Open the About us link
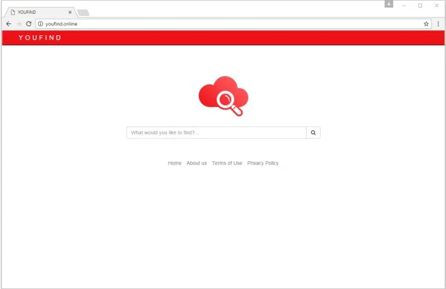 pyautogui.click(x=197, y=163)
